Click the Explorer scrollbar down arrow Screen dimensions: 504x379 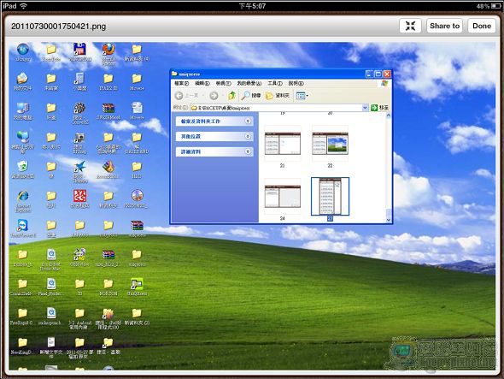pos(389,220)
